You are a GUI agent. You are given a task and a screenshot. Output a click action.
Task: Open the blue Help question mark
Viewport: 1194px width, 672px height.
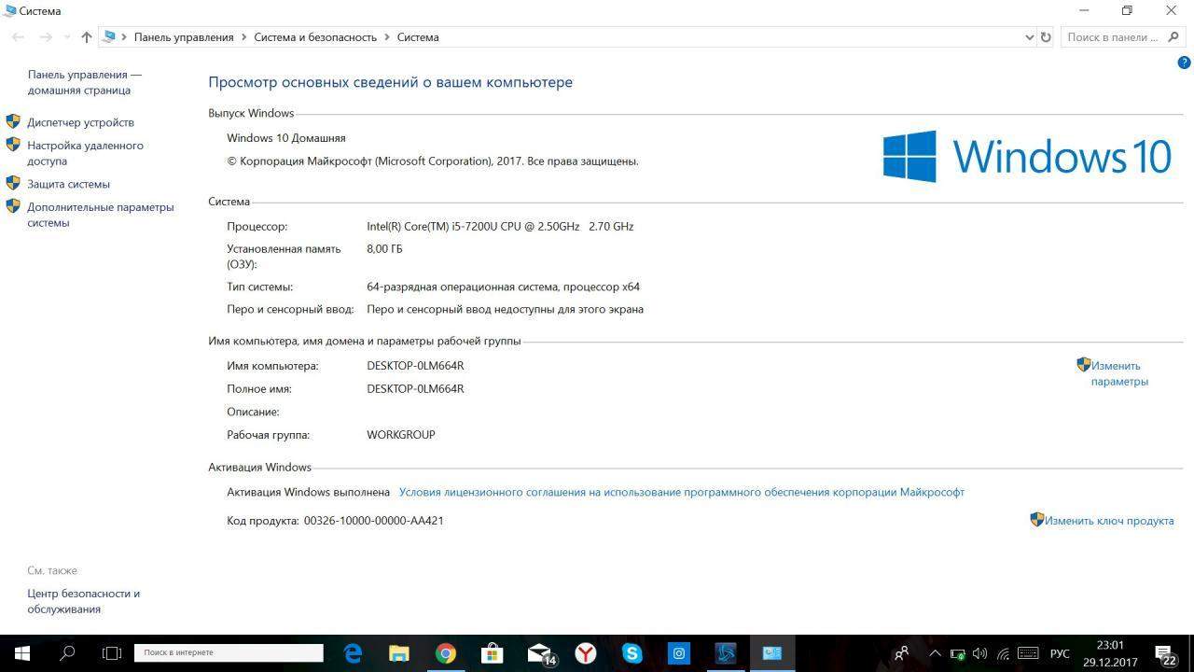click(1185, 63)
